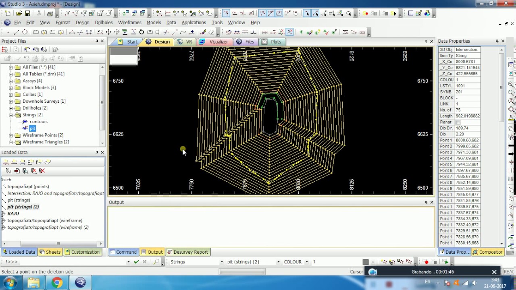Open the Start tab
The image size is (516, 290).
[128, 42]
